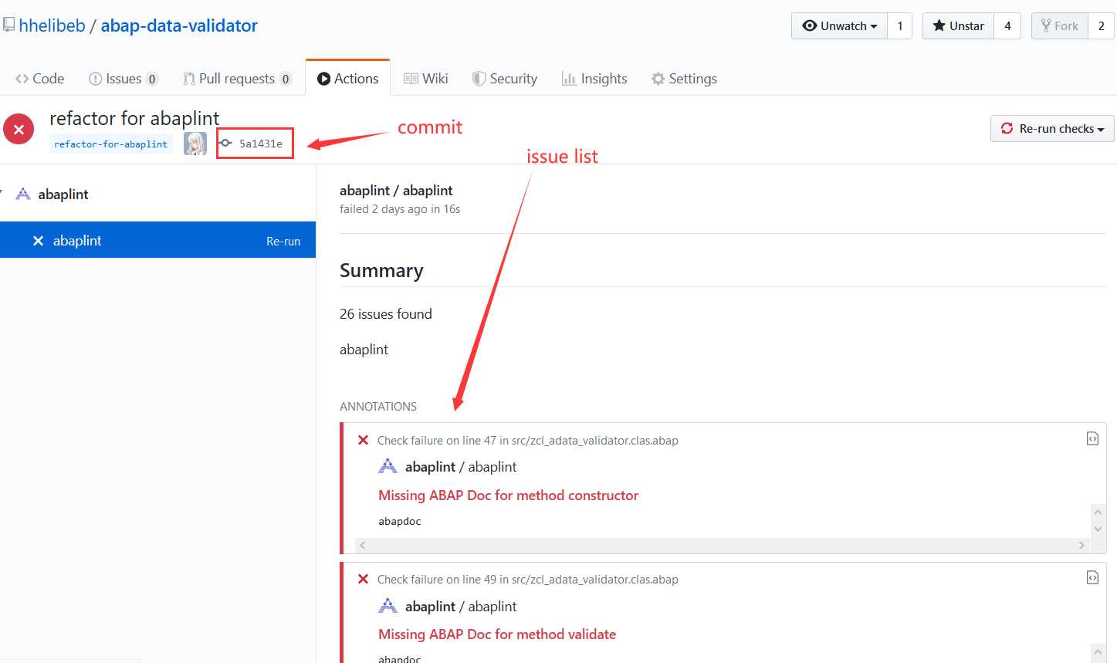Viewport: 1117px width, 663px height.
Task: Click the raw details icon of the line 47 annotation
Action: tap(1092, 438)
